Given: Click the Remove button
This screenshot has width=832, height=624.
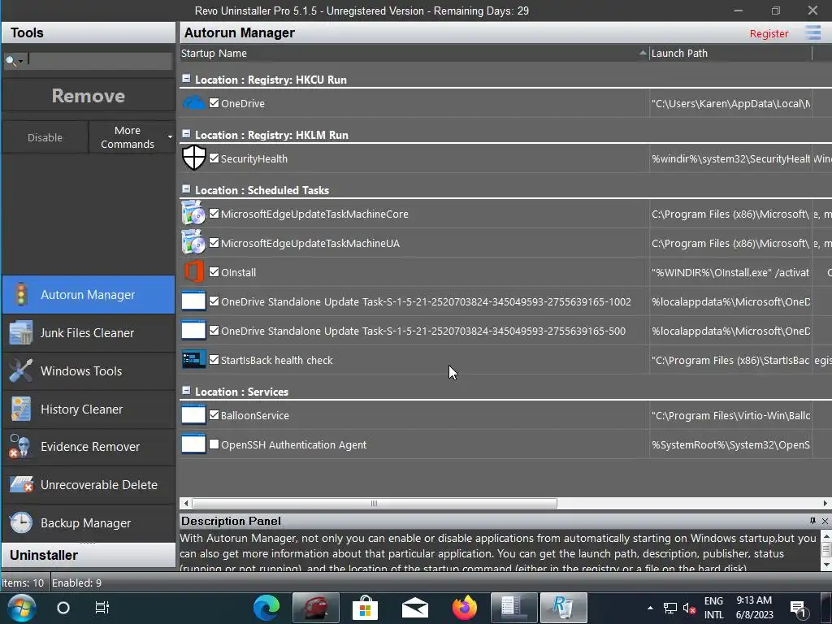Looking at the screenshot, I should (x=89, y=96).
